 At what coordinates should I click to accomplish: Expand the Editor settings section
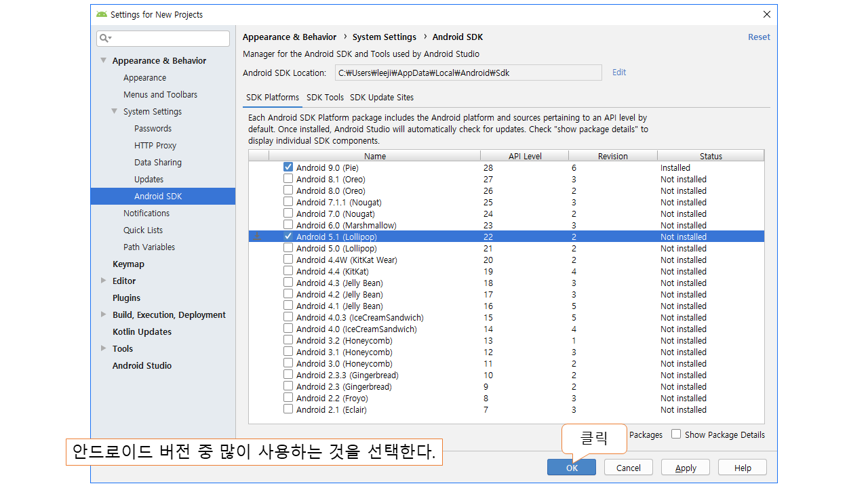pos(104,281)
